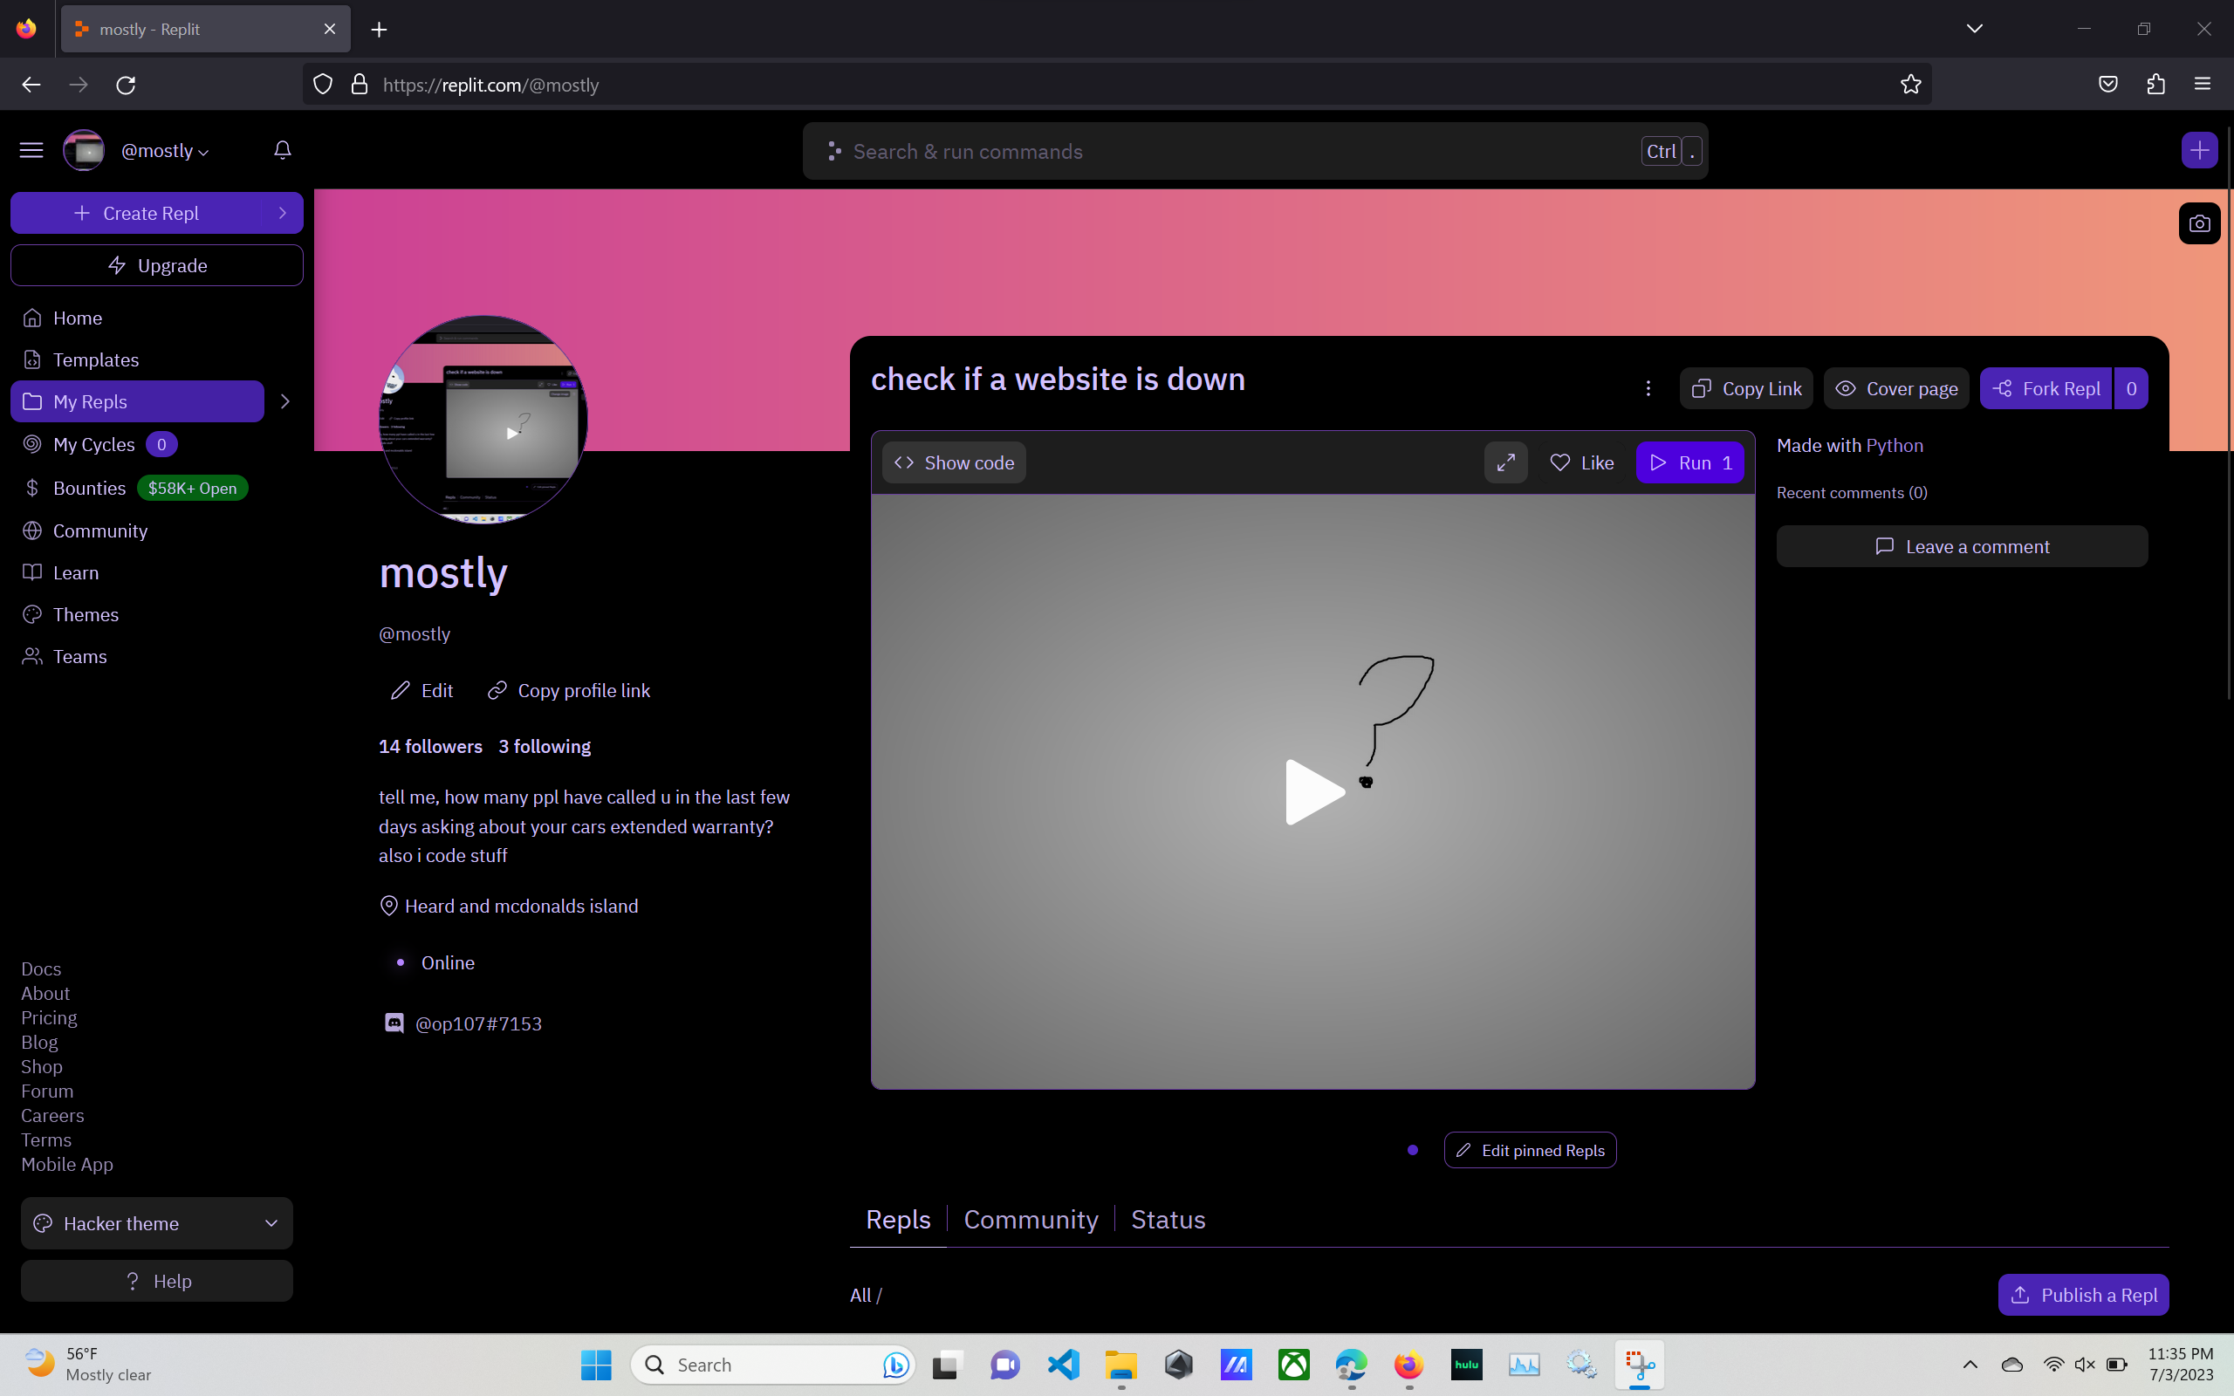Copy profile link

click(x=569, y=691)
